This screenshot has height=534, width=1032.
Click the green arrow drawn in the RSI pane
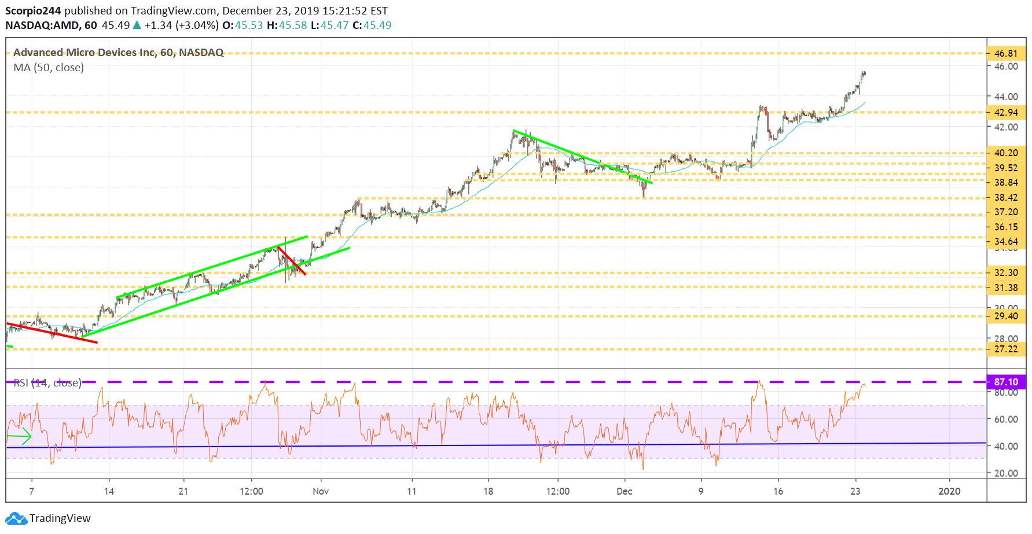point(19,436)
